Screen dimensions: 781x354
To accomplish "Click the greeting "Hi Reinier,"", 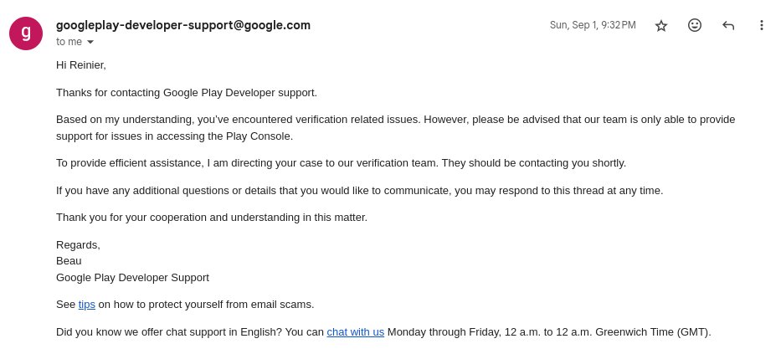I will [x=81, y=65].
